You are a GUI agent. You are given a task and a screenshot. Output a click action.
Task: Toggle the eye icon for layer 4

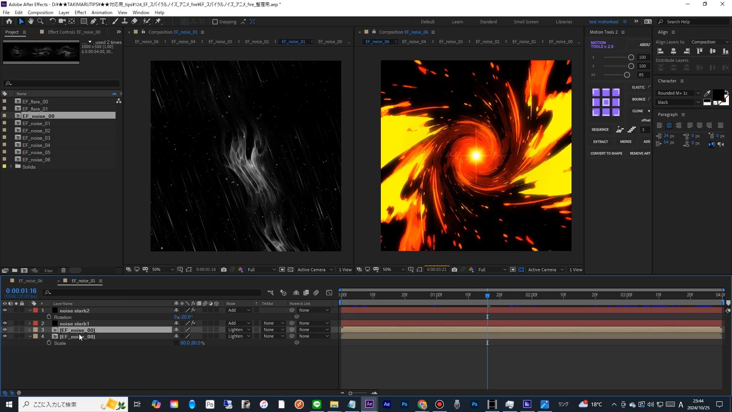pyautogui.click(x=5, y=336)
